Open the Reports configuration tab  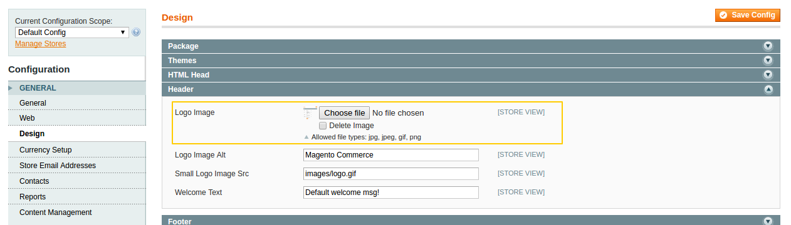click(x=76, y=197)
